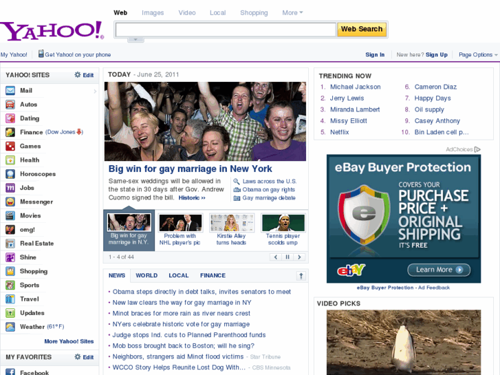The width and height of the screenshot is (500, 375).
Task: Open Big win for gay marriage headline
Action: click(190, 169)
